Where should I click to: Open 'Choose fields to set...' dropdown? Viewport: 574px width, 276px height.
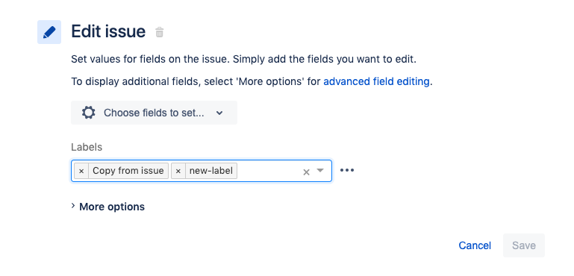click(x=154, y=113)
